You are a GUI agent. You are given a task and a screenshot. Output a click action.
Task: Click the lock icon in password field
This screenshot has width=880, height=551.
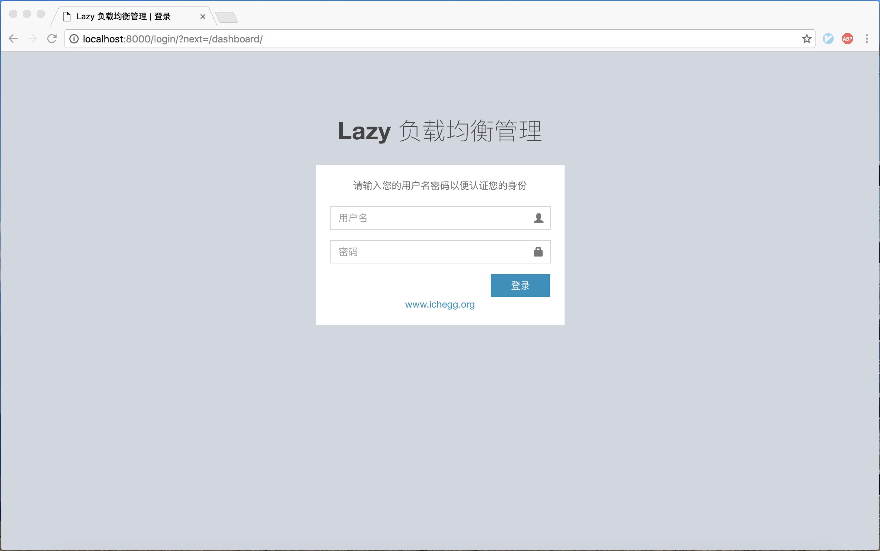(x=538, y=252)
